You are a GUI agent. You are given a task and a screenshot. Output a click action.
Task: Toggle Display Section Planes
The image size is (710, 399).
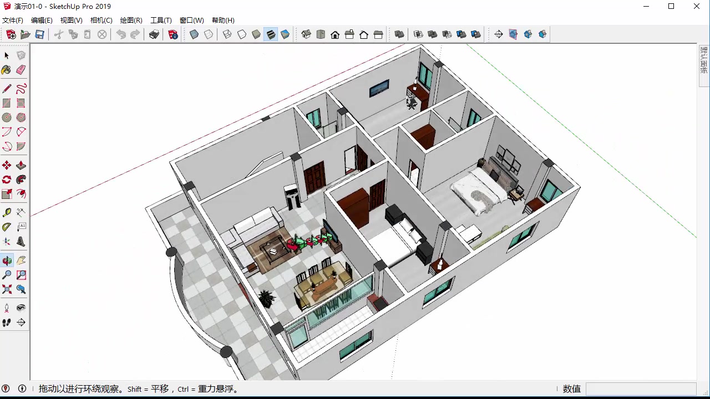point(513,34)
